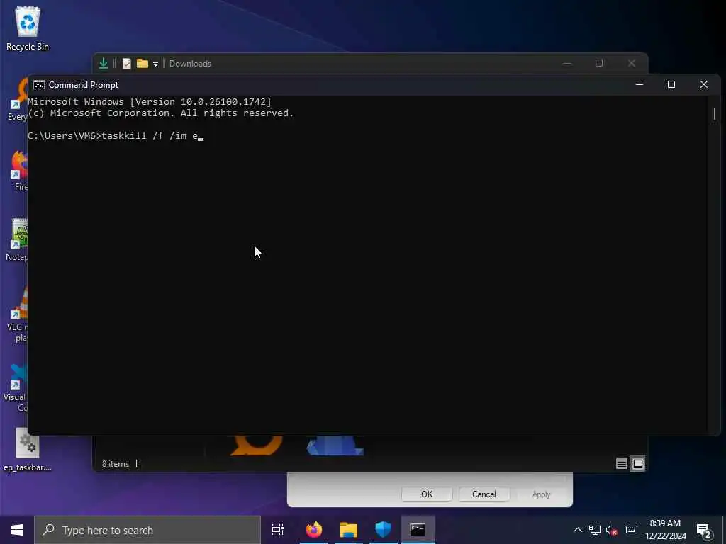The width and height of the screenshot is (726, 544).
Task: Show hidden system tray icons
Action: point(577,530)
